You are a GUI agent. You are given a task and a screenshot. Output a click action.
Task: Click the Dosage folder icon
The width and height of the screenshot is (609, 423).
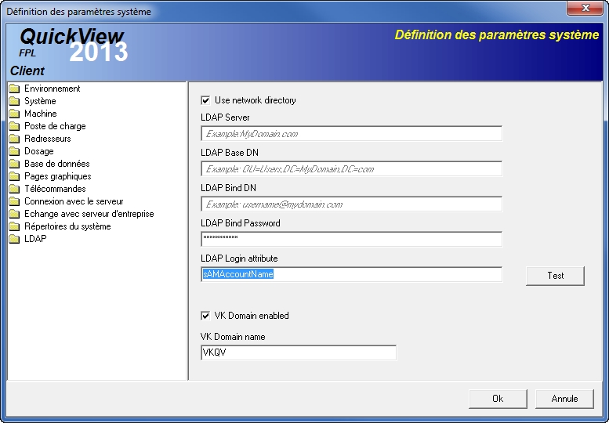[14, 151]
